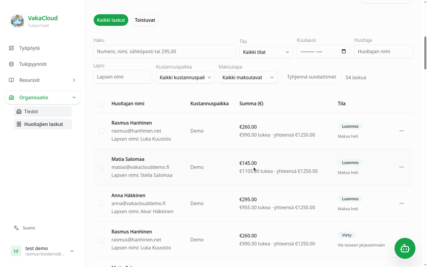
Task: Click the Tiedot building icon
Action: click(19, 111)
